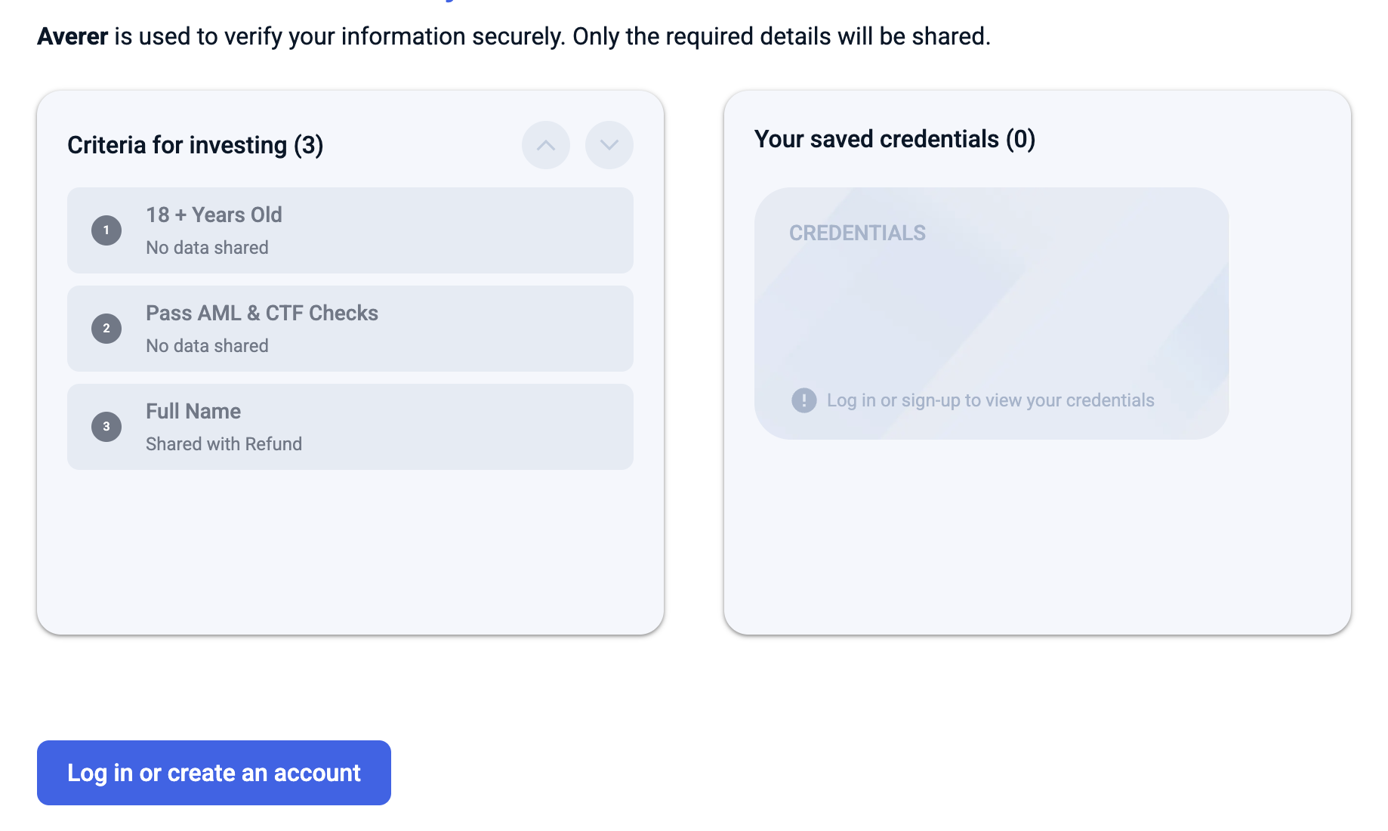Select the Pass AML & CTF Checks title
This screenshot has width=1388, height=831.
261,313
